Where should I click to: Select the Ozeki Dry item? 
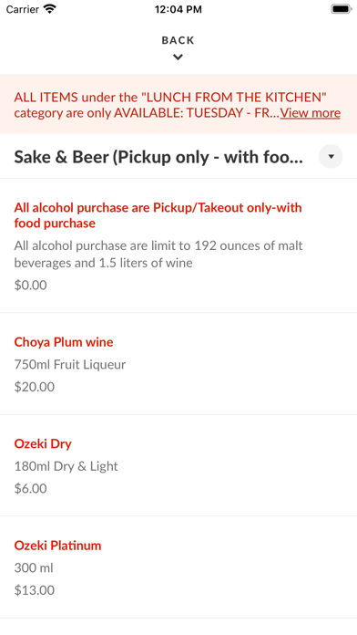click(178, 465)
